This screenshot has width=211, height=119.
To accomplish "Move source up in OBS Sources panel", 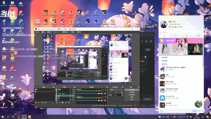I will pos(66,103).
